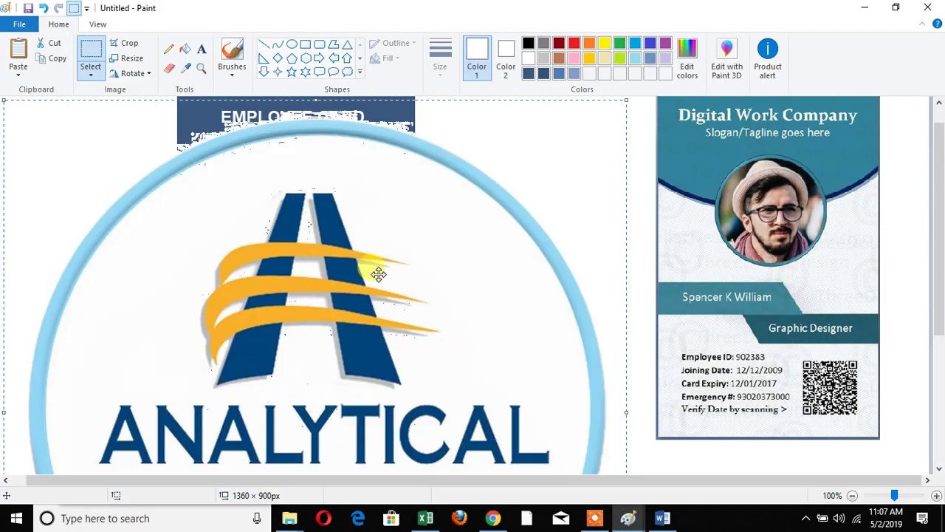This screenshot has width=945, height=532.
Task: Crop the image to selection
Action: (x=124, y=43)
